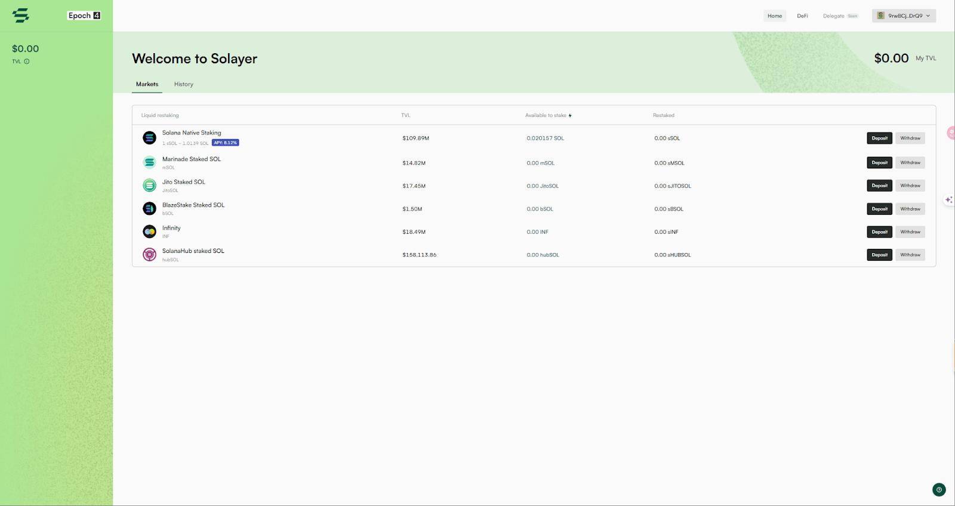Image resolution: width=955 pixels, height=506 pixels.
Task: Select the Markets tab
Action: (x=147, y=84)
